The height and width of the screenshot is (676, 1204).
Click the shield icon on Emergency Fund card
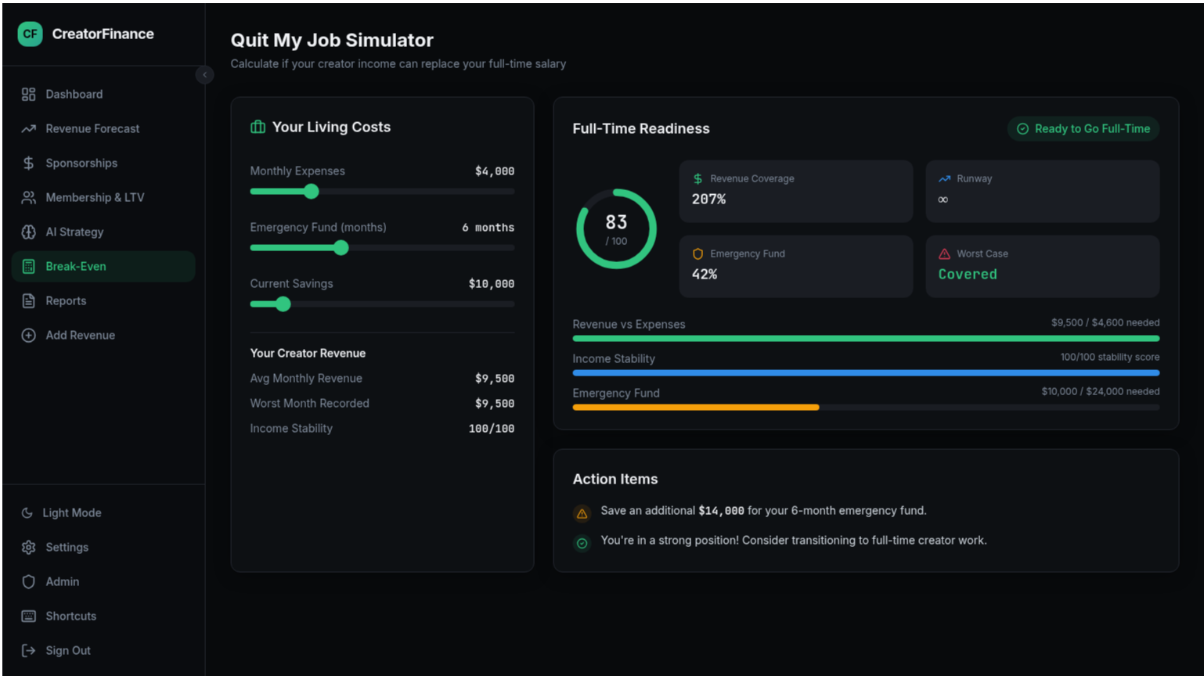pyautogui.click(x=697, y=253)
